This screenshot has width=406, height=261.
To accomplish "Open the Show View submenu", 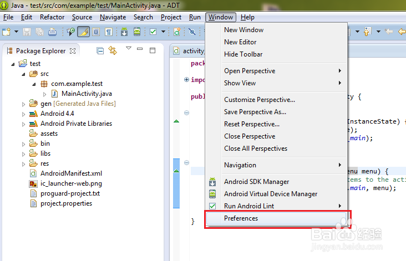I will (276, 83).
